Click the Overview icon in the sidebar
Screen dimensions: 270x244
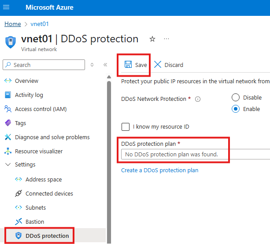pyautogui.click(x=8, y=81)
